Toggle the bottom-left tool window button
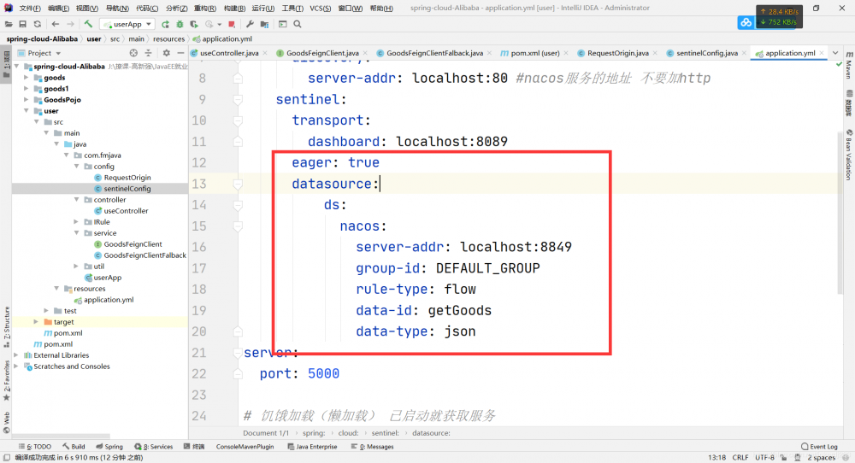Screen dimensions: 855x463 [x=7, y=458]
